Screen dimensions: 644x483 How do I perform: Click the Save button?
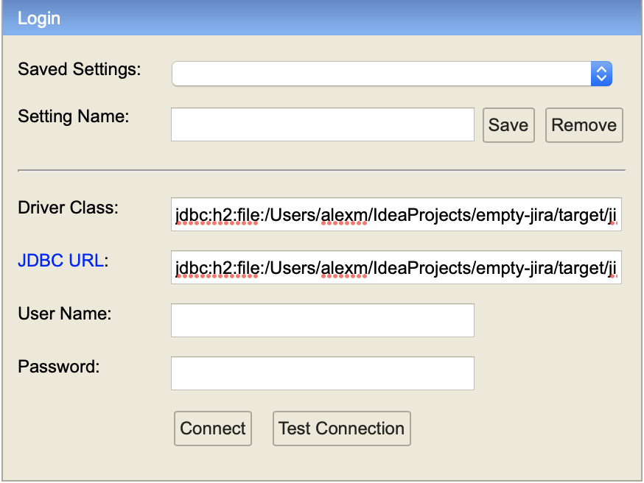(508, 124)
